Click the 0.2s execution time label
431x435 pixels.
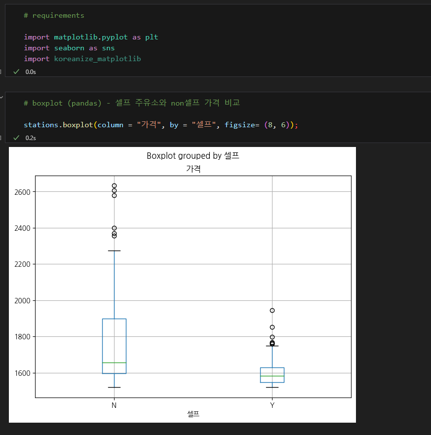(x=31, y=138)
